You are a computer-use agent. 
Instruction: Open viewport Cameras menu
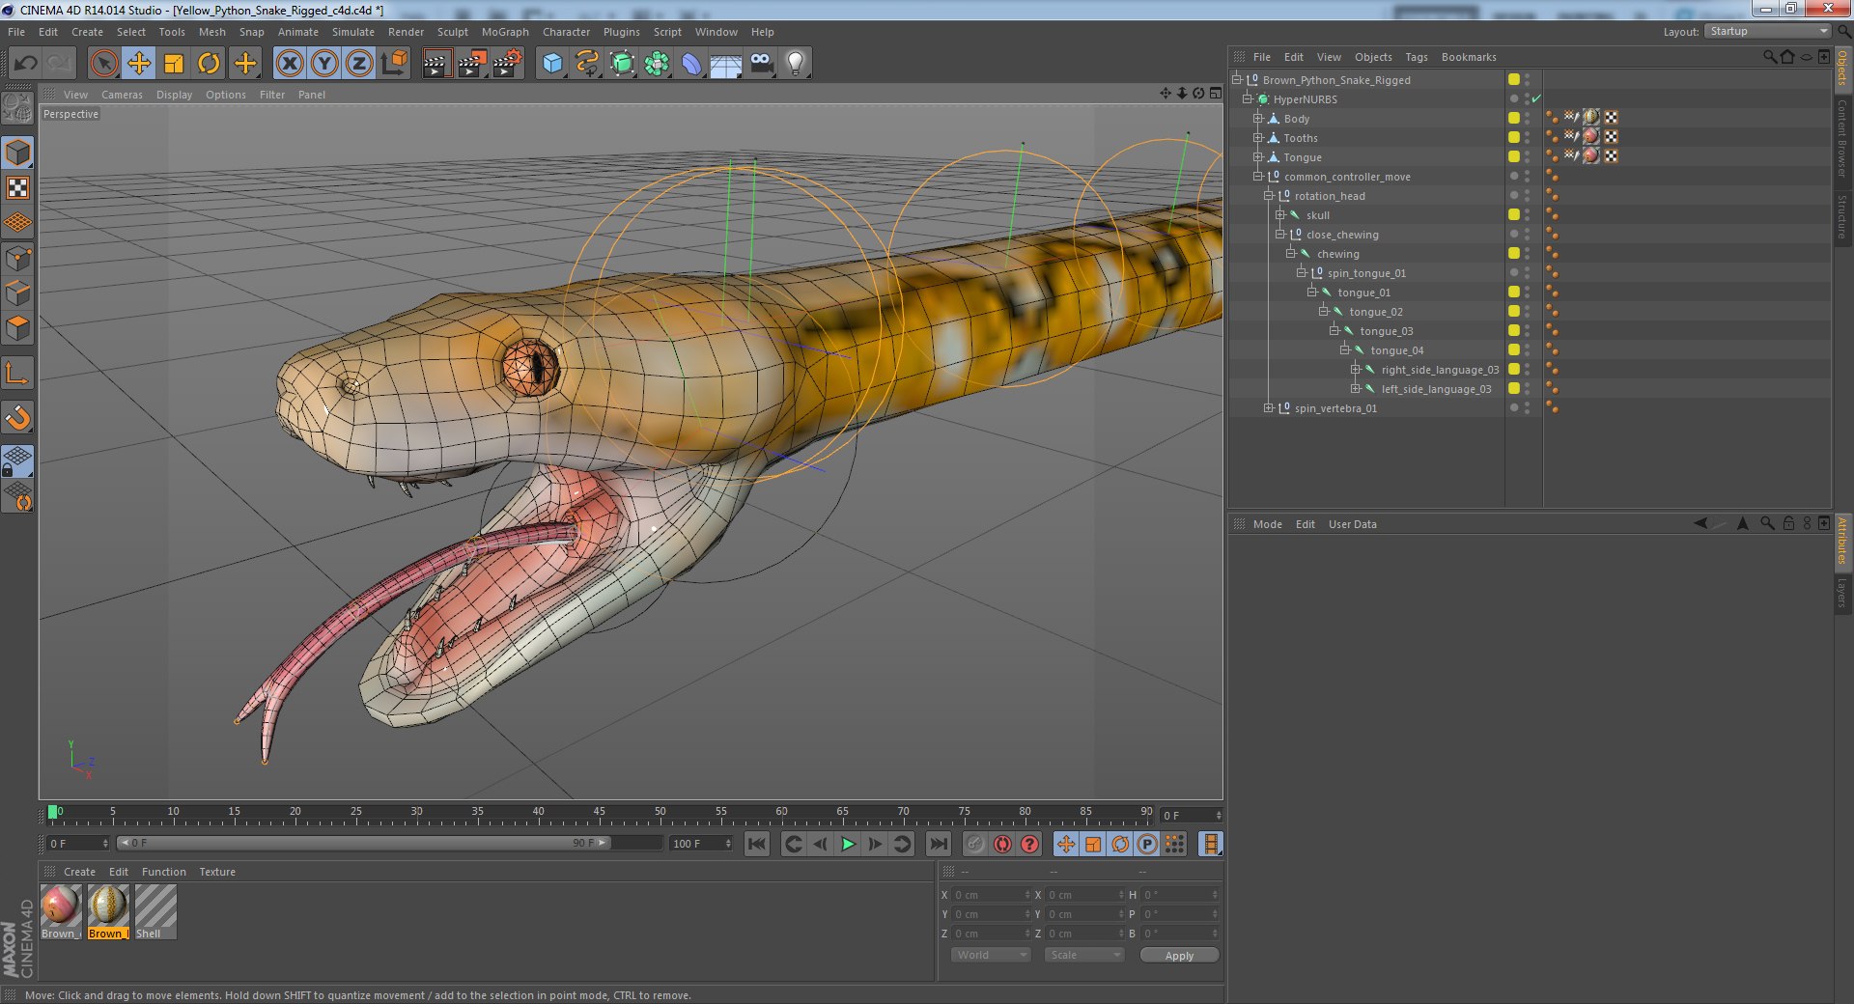tap(122, 95)
